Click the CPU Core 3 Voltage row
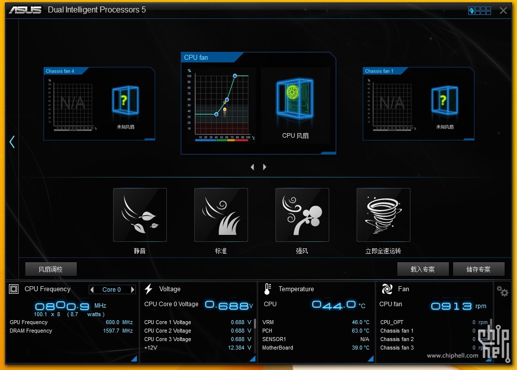Image resolution: width=517 pixels, height=370 pixels. tap(198, 339)
